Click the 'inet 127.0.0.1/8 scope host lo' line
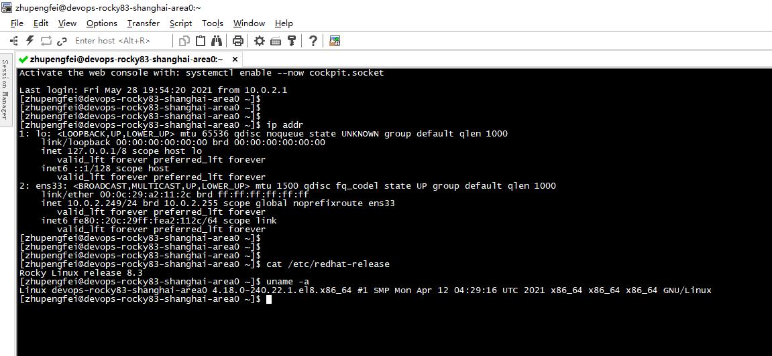 coord(121,151)
